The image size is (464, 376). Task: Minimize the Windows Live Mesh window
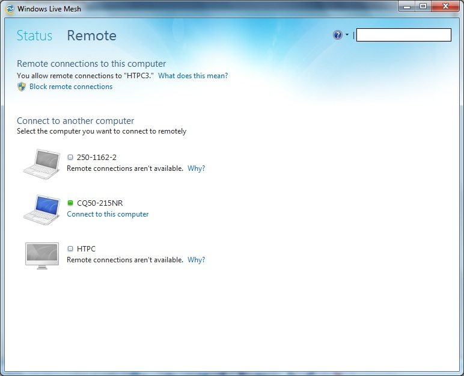[407, 6]
